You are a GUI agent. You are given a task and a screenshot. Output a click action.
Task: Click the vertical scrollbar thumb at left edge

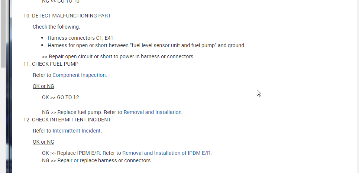coord(3,33)
